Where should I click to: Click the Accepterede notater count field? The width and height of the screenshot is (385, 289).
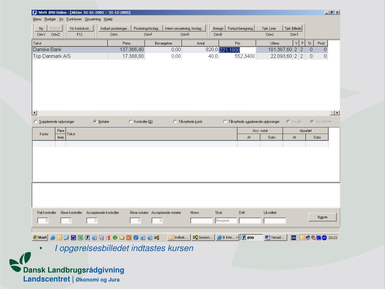tap(157, 221)
